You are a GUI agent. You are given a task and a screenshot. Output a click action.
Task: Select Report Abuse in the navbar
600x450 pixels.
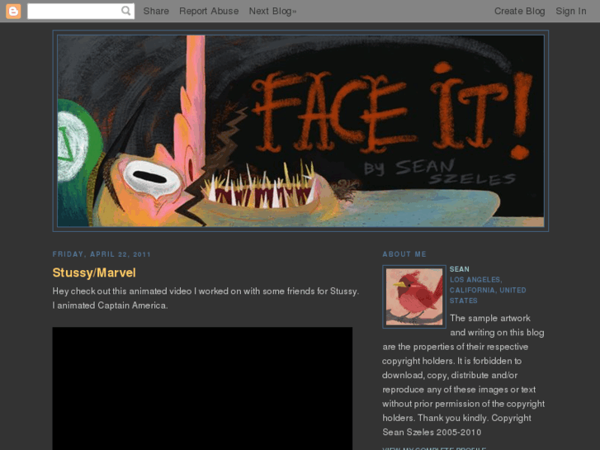(x=209, y=11)
